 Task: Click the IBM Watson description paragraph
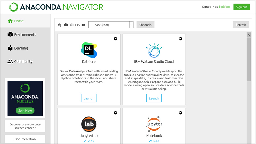click(x=154, y=80)
